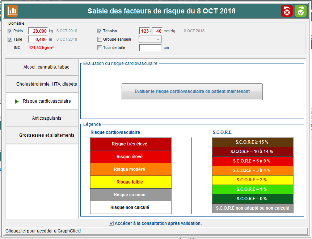Click the Risque très élevé color swatch
The height and width of the screenshot is (239, 312).
coord(131,144)
